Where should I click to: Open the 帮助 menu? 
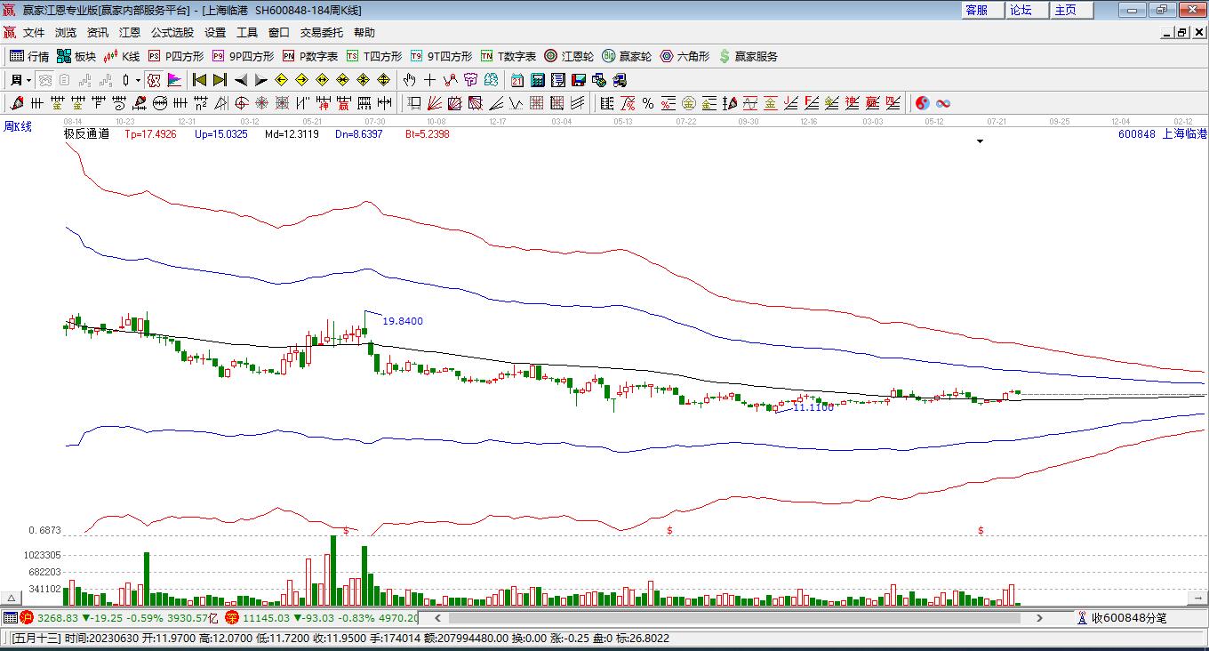coord(364,32)
